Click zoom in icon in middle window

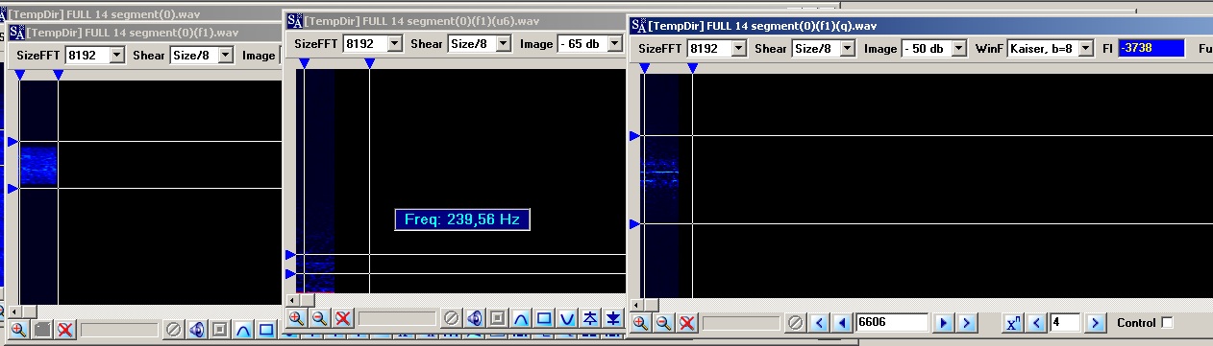point(297,318)
